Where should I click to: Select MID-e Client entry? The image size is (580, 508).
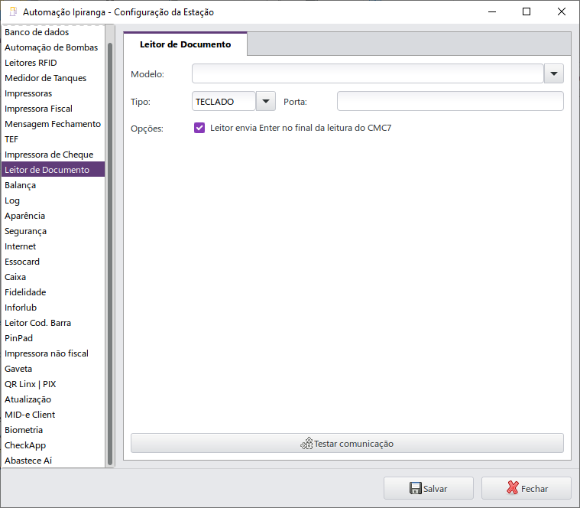point(53,415)
